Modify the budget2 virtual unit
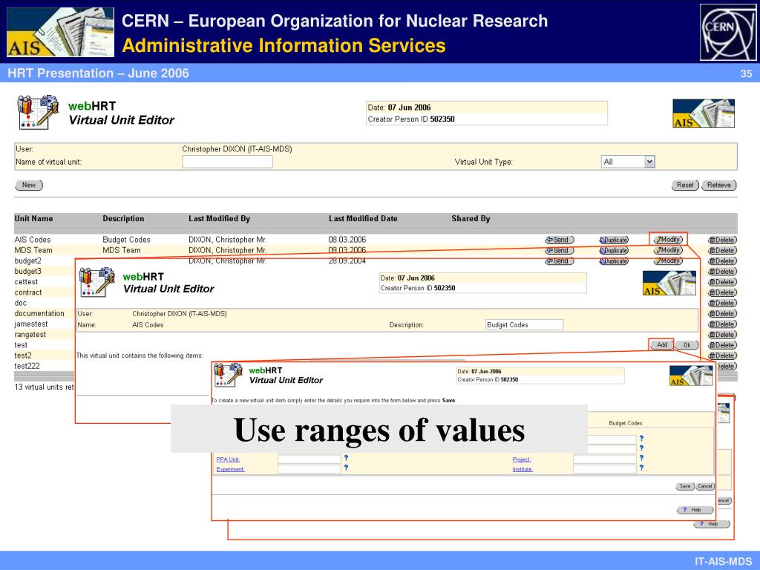Screen dimensions: 760x570 point(668,261)
